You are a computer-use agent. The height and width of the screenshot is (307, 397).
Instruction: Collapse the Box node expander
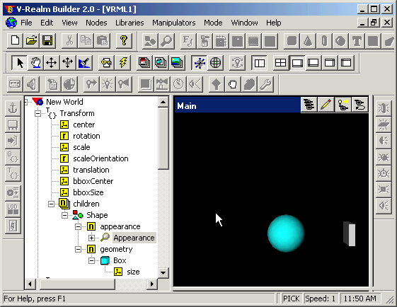[92, 260]
